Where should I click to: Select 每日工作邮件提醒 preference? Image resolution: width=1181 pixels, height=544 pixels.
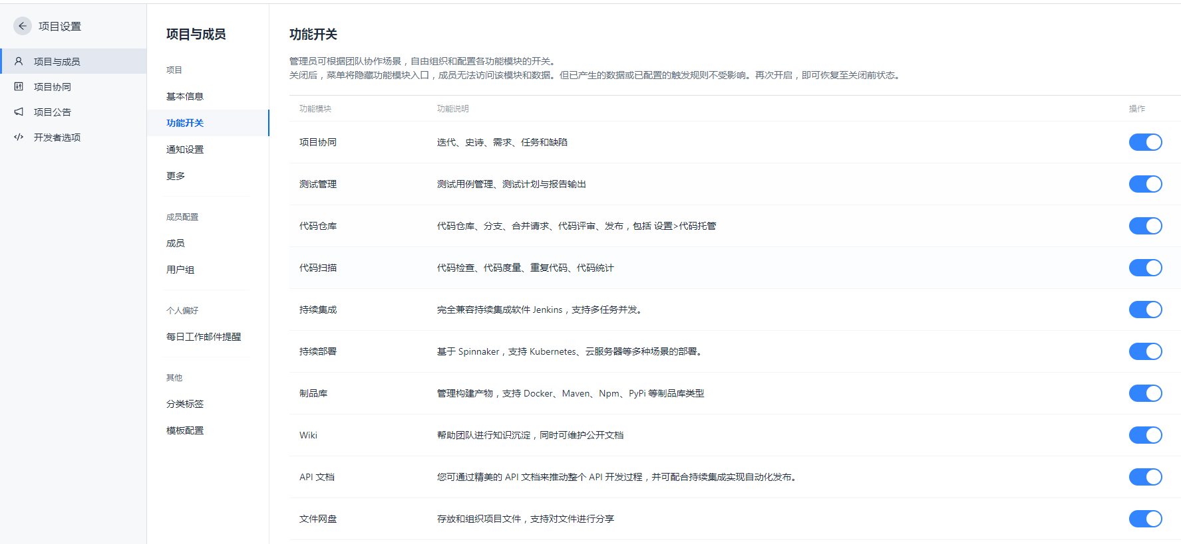pos(204,337)
